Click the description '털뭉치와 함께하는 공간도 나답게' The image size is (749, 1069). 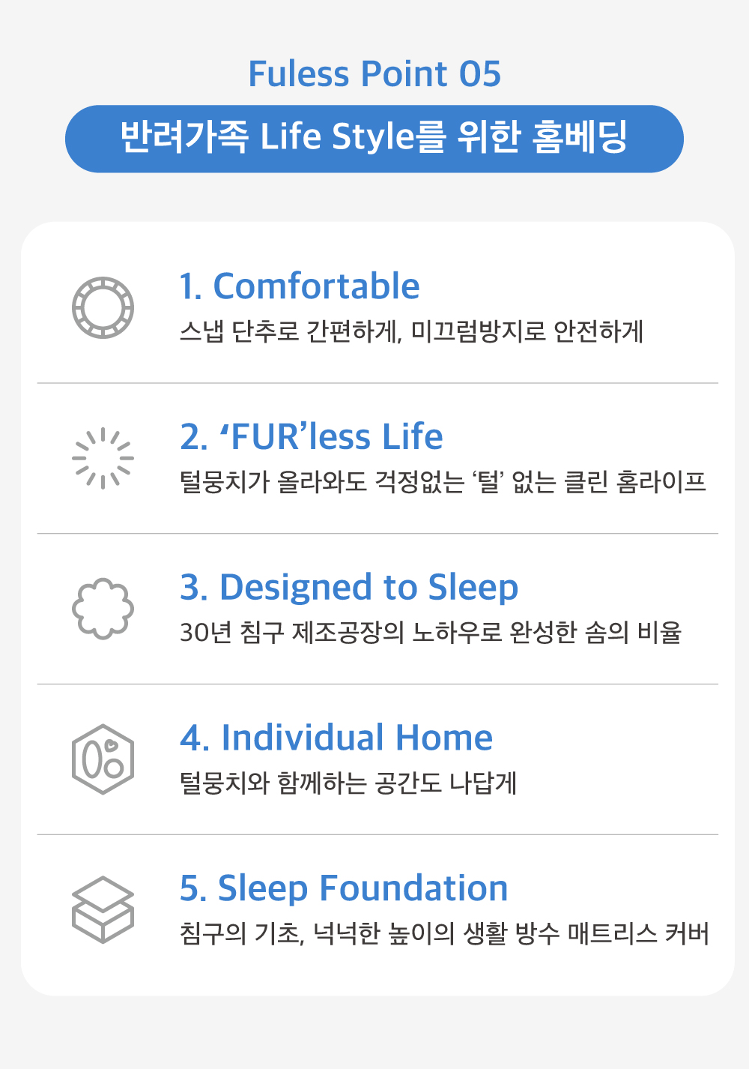coord(348,783)
